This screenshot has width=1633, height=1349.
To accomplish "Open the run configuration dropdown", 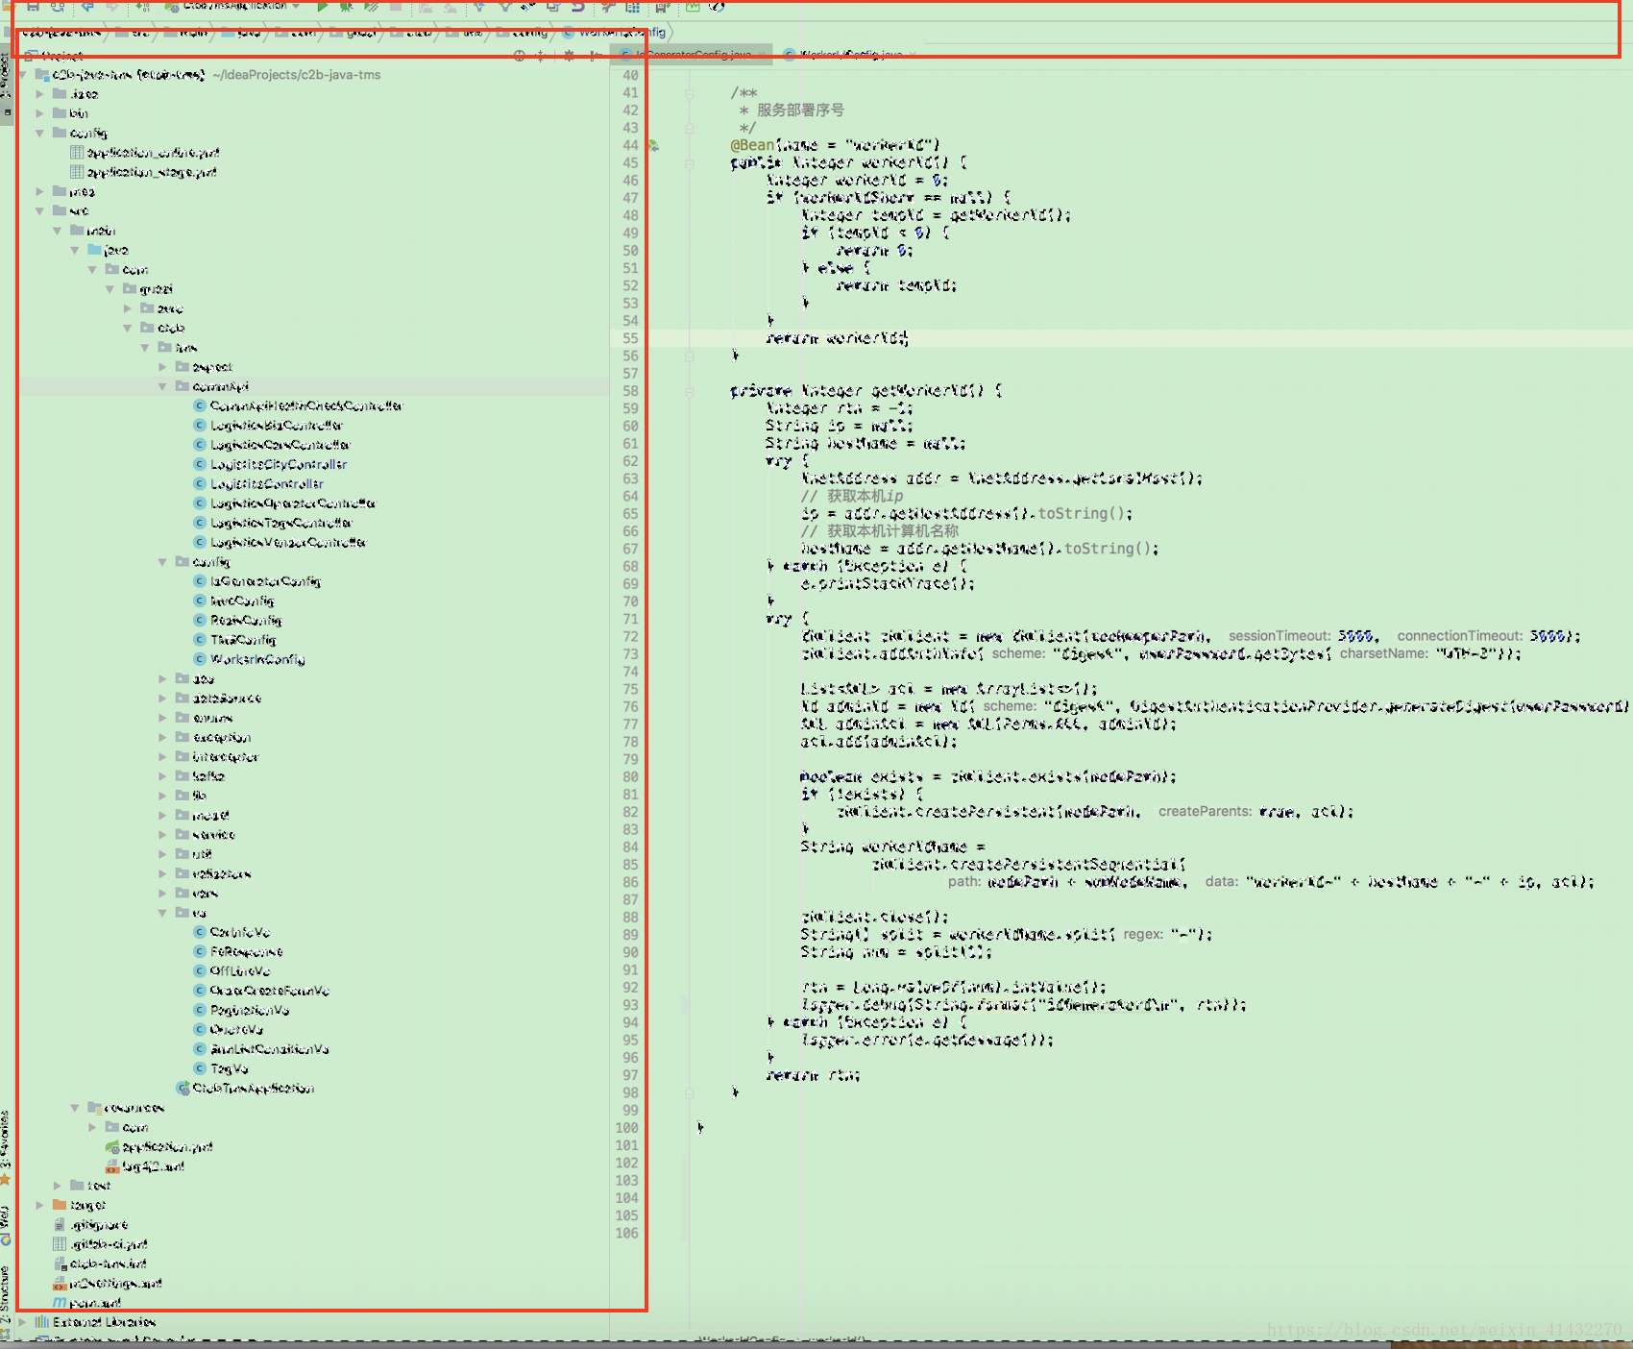I will tap(233, 6).
